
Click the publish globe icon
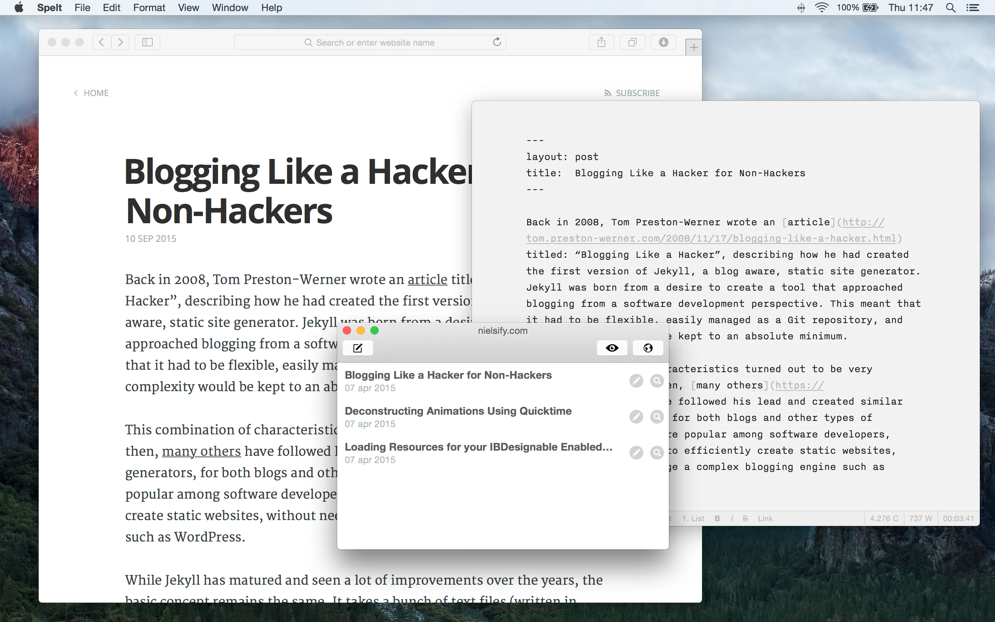point(647,348)
